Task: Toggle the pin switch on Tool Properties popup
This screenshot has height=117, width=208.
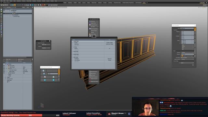Action: [x=50, y=41]
